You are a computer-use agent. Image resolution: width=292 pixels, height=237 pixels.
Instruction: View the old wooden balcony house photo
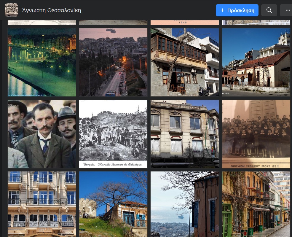tap(185, 62)
